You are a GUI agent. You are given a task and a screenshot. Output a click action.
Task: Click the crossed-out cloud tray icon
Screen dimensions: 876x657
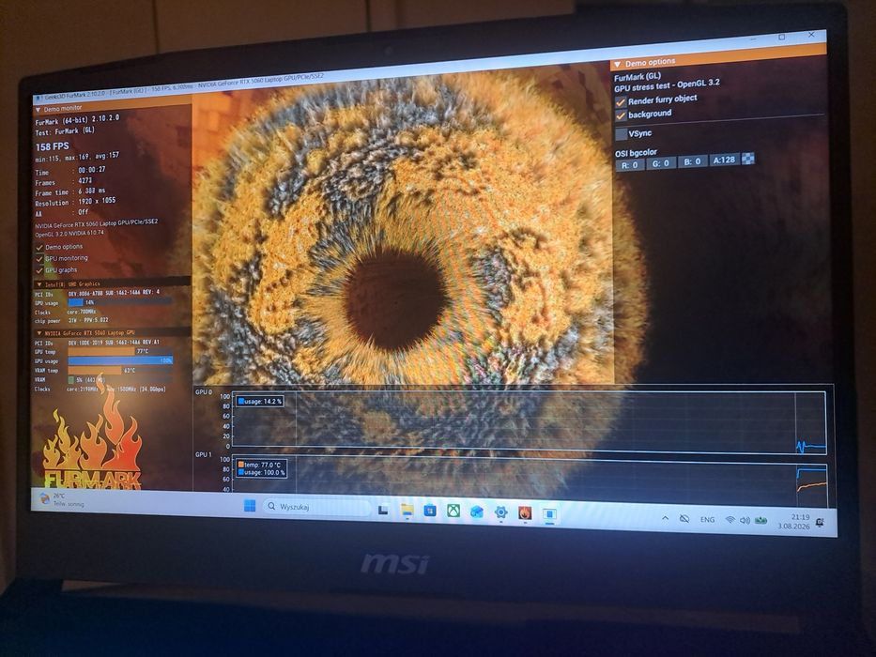(x=684, y=519)
